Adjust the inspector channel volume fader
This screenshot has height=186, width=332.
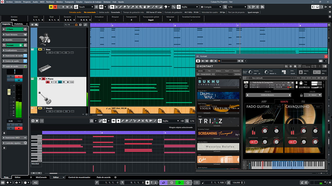(9, 92)
